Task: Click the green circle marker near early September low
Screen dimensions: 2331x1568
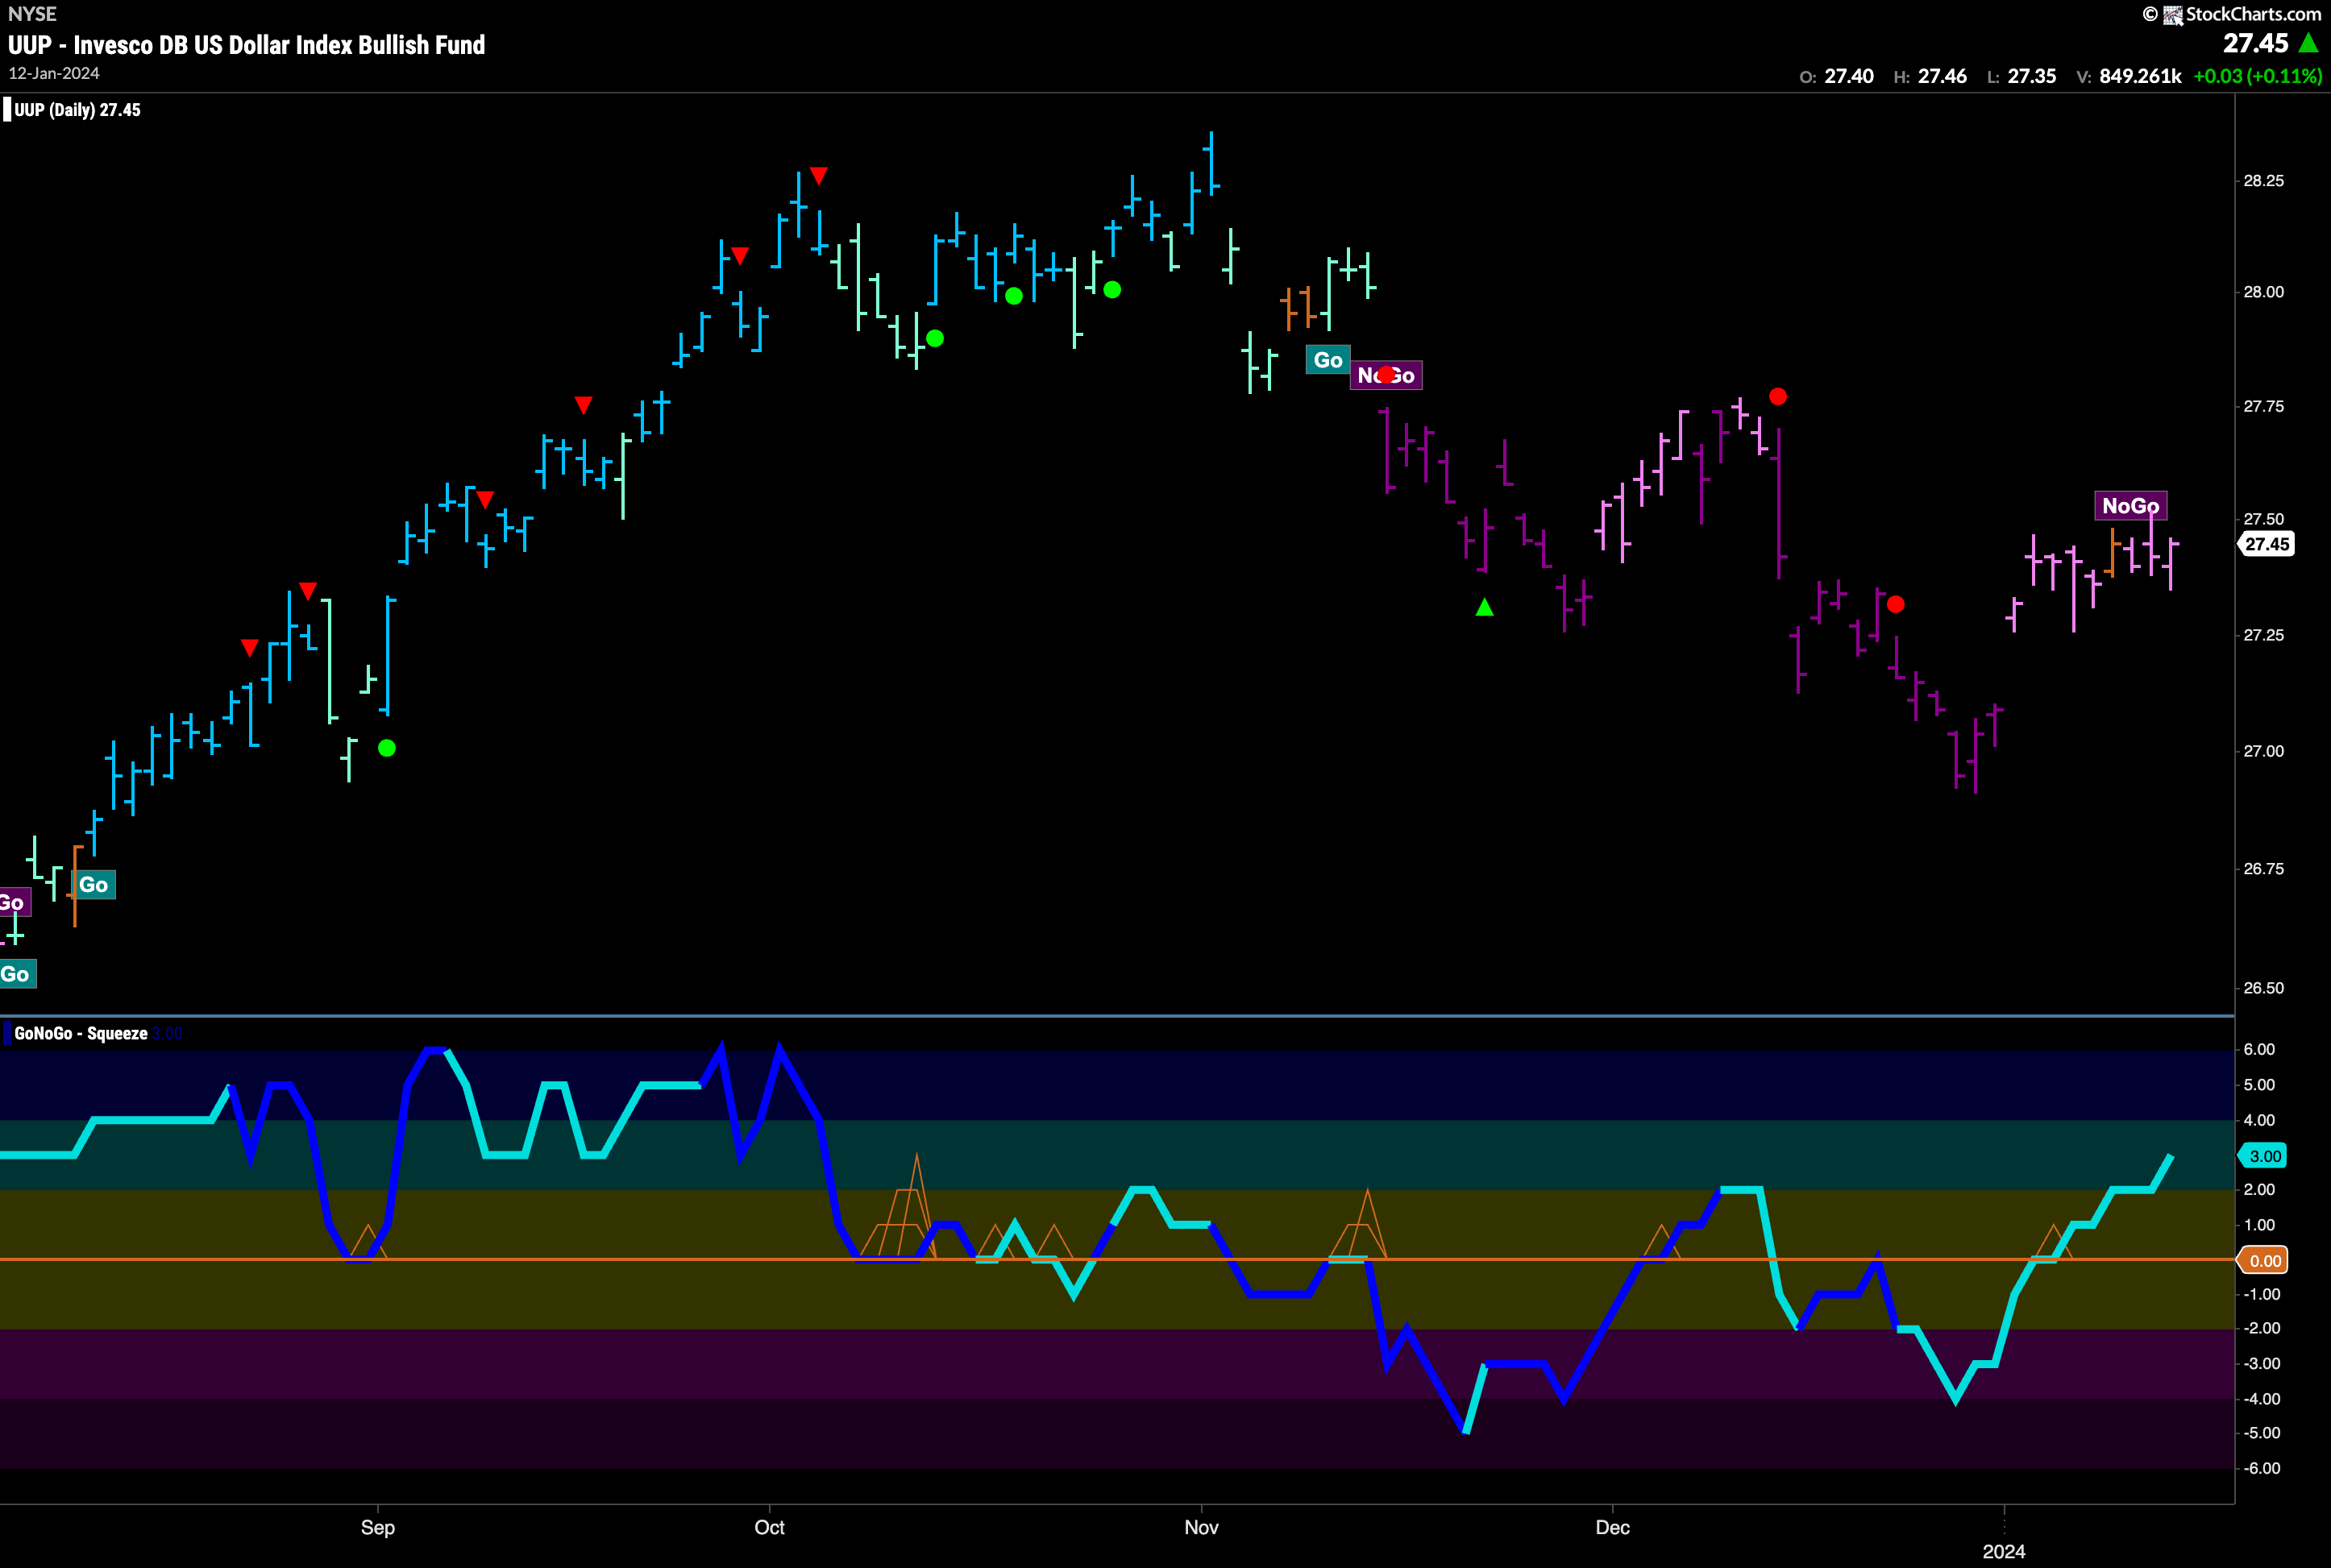Action: pos(387,748)
